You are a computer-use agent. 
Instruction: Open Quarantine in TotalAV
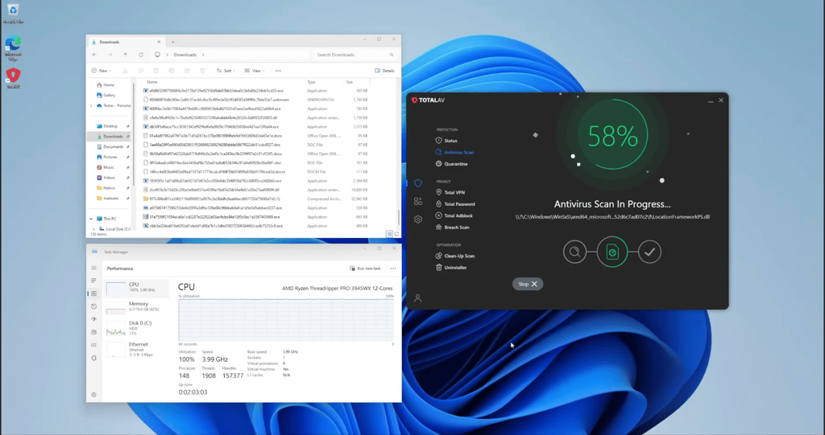point(451,164)
